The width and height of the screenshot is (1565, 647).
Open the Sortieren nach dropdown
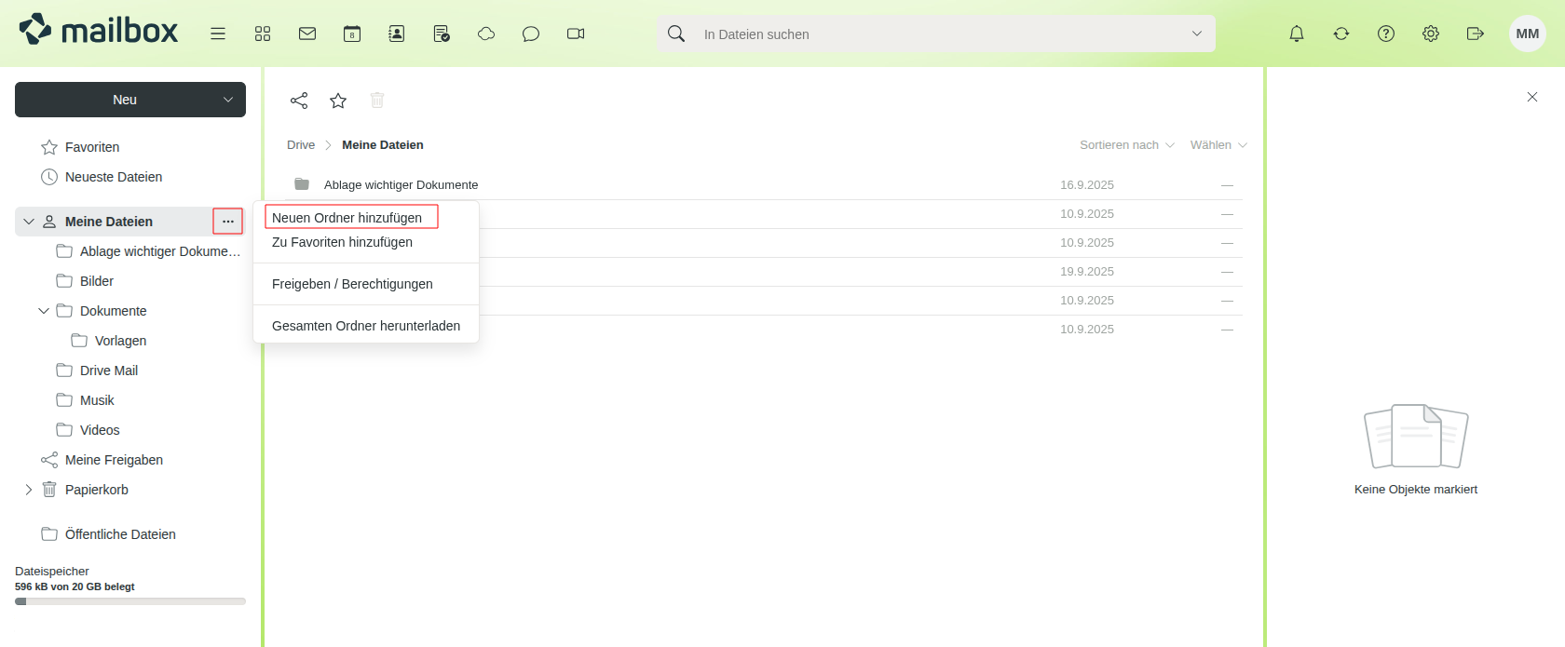(1126, 145)
